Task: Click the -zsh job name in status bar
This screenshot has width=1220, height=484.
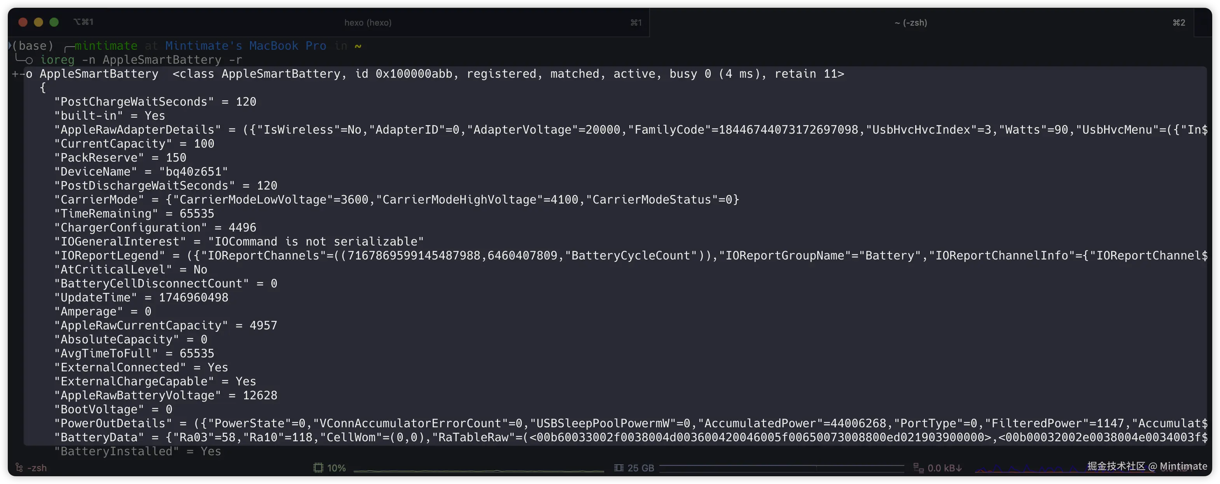Action: [37, 468]
